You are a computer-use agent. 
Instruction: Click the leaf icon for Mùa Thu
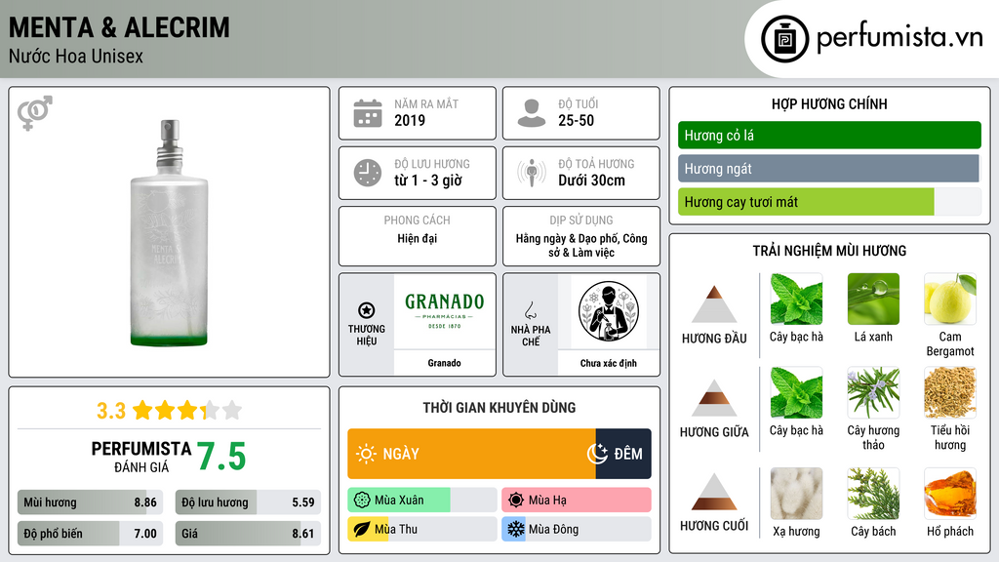click(x=361, y=529)
